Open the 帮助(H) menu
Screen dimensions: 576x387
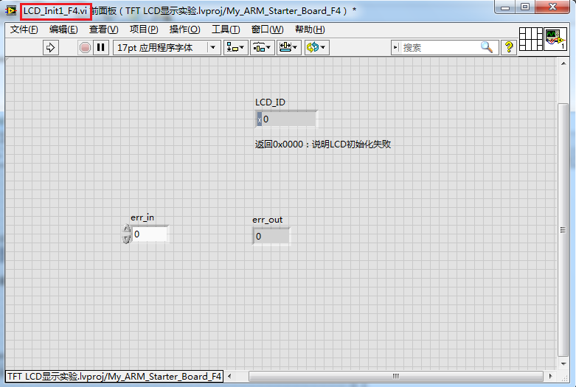click(x=310, y=29)
